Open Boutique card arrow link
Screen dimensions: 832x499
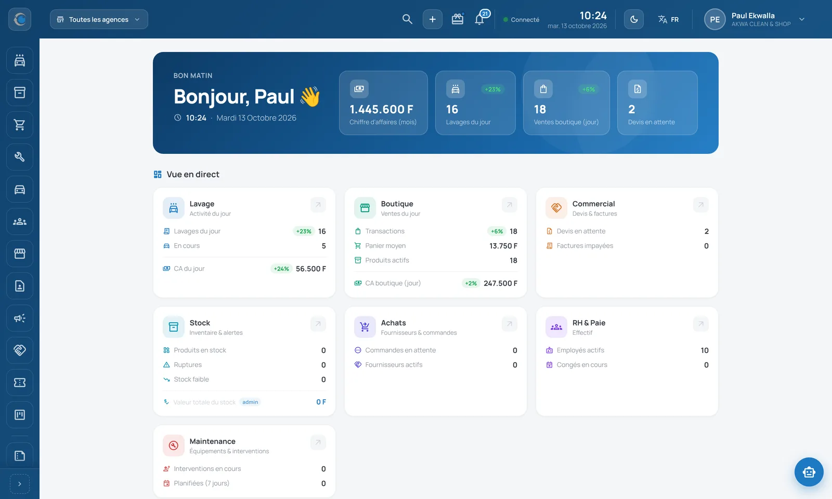pyautogui.click(x=509, y=205)
